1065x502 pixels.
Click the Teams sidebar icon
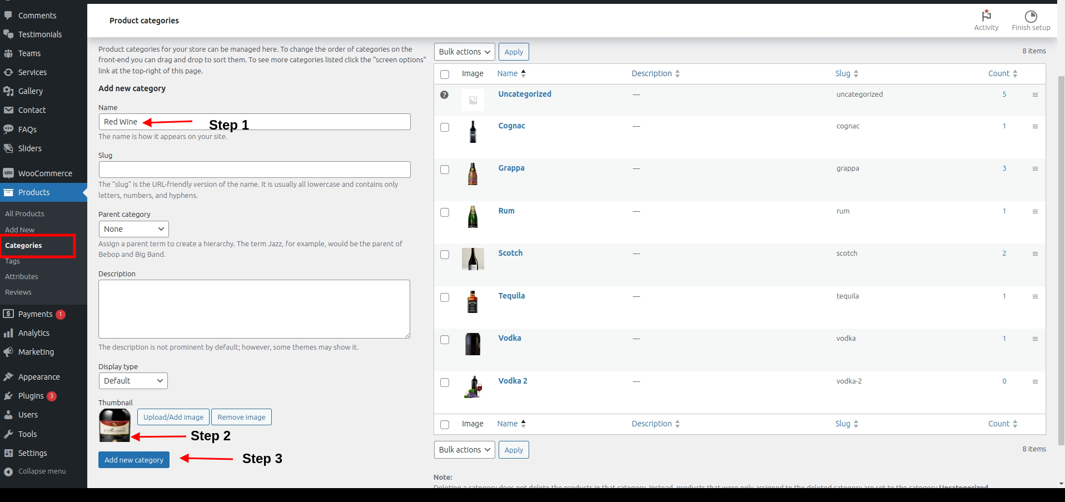(8, 53)
